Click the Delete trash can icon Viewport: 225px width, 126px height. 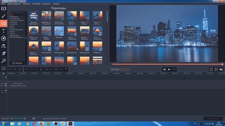[20, 69]
